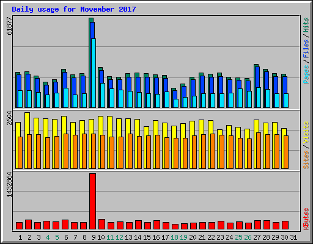
Task: Click green day 4 label
Action: click(x=48, y=237)
